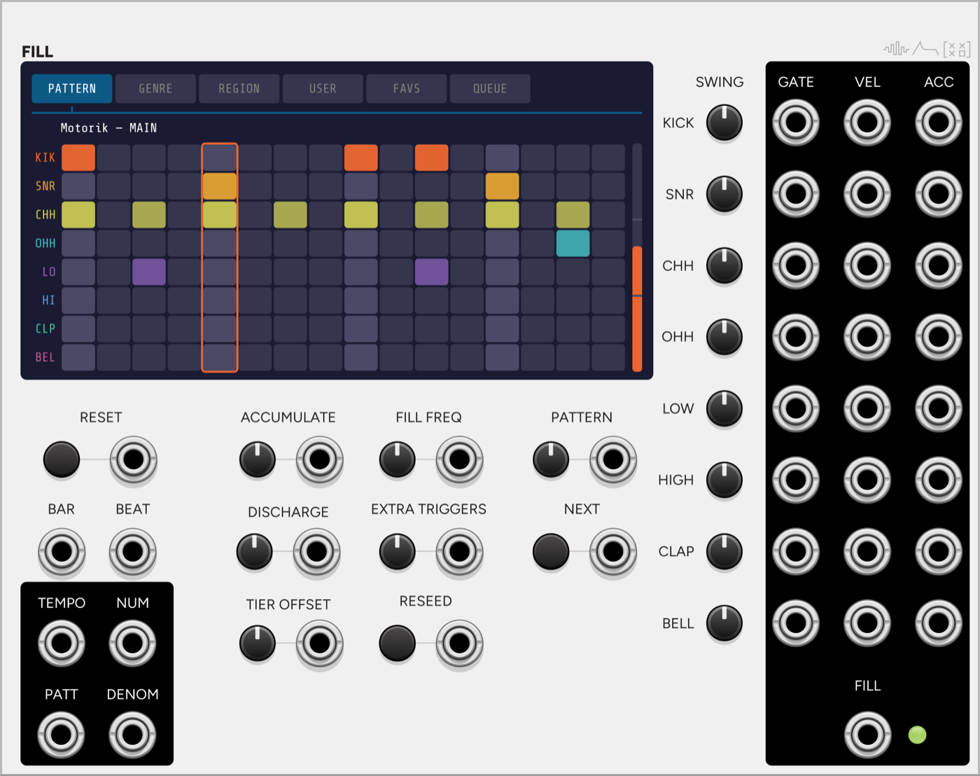Click the waveform icon at top right
Screen dimensions: 980x776
coord(895,48)
